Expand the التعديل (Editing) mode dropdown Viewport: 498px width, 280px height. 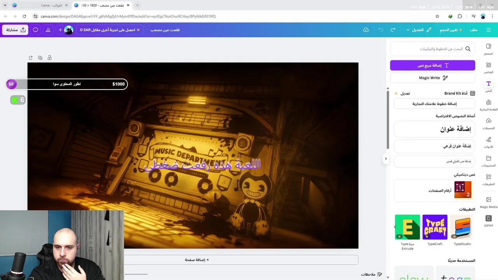[419, 30]
